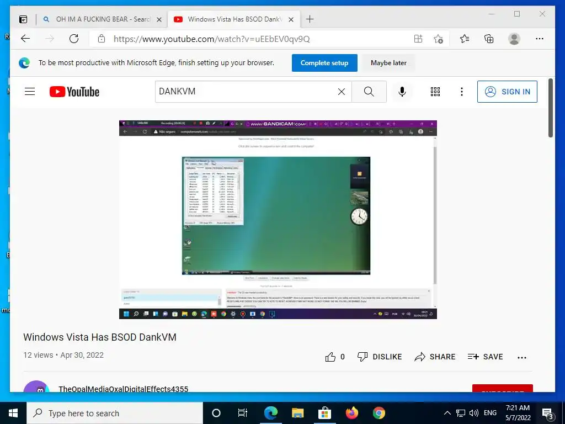Close the Bing search tab
Image resolution: width=565 pixels, height=424 pixels.
[x=159, y=19]
